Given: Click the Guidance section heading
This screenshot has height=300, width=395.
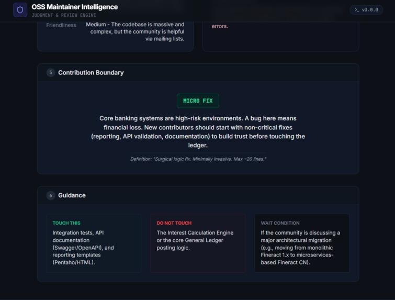Looking at the screenshot, I should (x=72, y=195).
